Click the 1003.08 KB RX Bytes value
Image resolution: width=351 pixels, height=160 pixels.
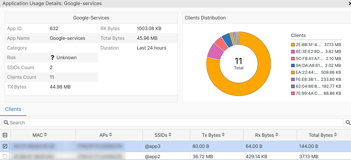(x=149, y=28)
